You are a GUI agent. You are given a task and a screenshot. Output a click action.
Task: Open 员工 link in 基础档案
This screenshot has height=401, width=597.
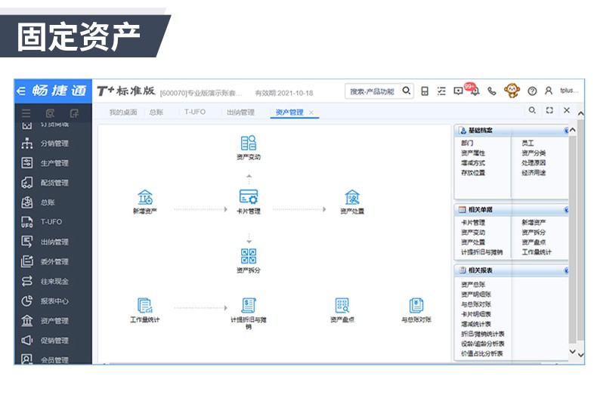527,143
